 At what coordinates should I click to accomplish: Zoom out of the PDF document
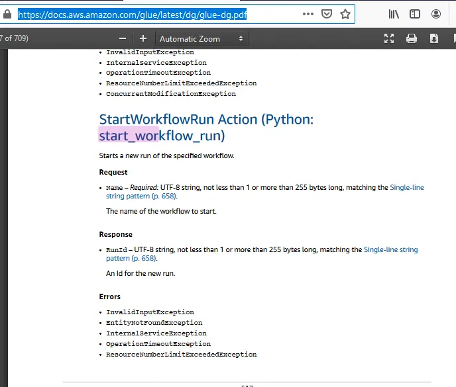(x=123, y=38)
